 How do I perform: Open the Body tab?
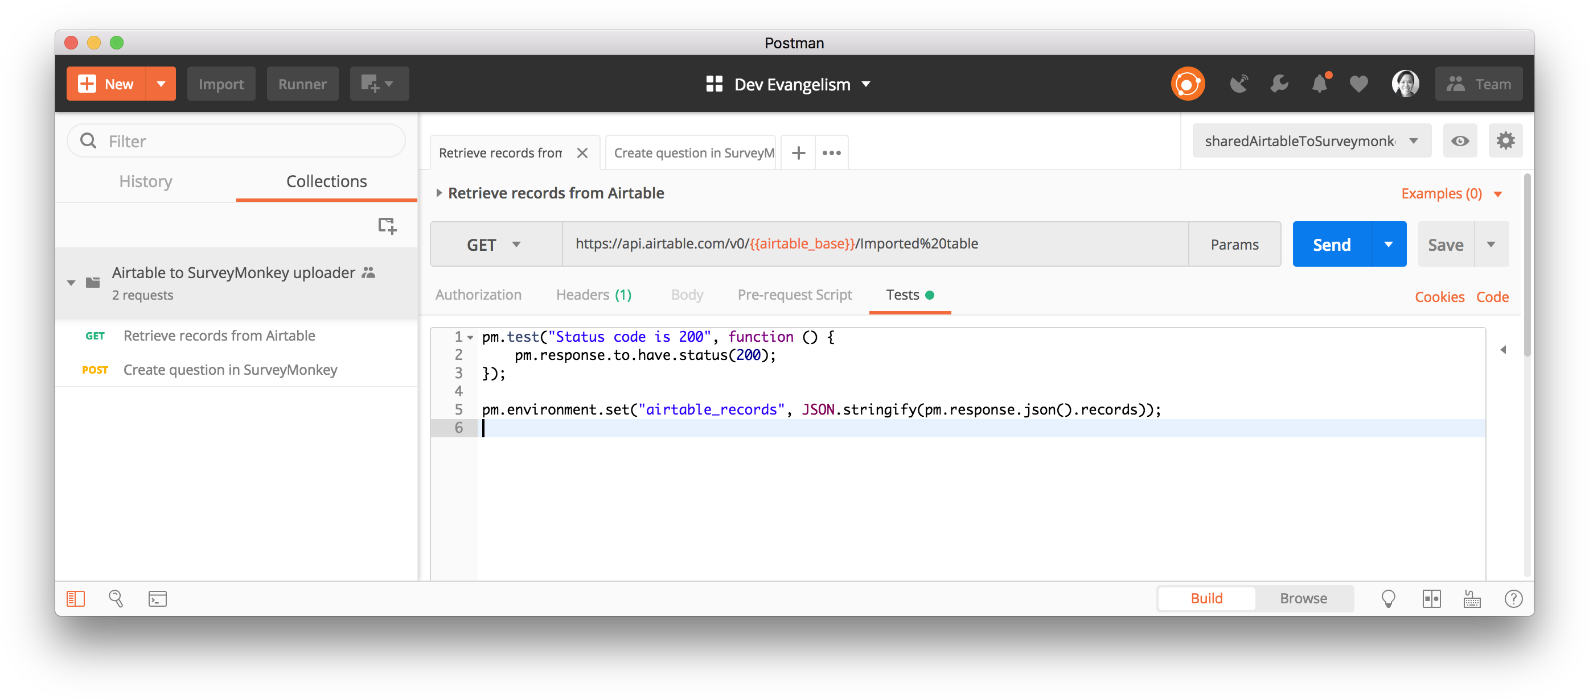point(687,295)
